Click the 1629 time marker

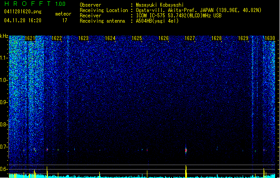[243, 38]
